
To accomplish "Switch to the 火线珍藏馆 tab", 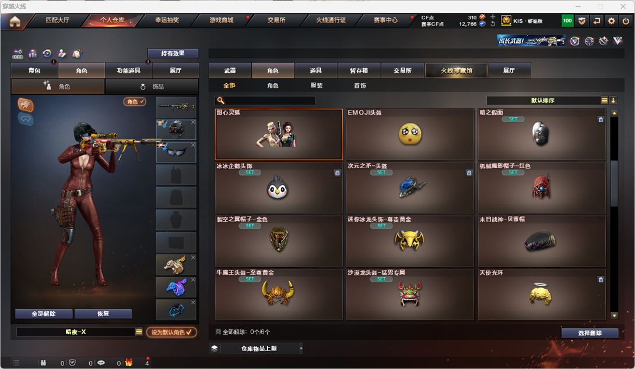I will click(457, 70).
